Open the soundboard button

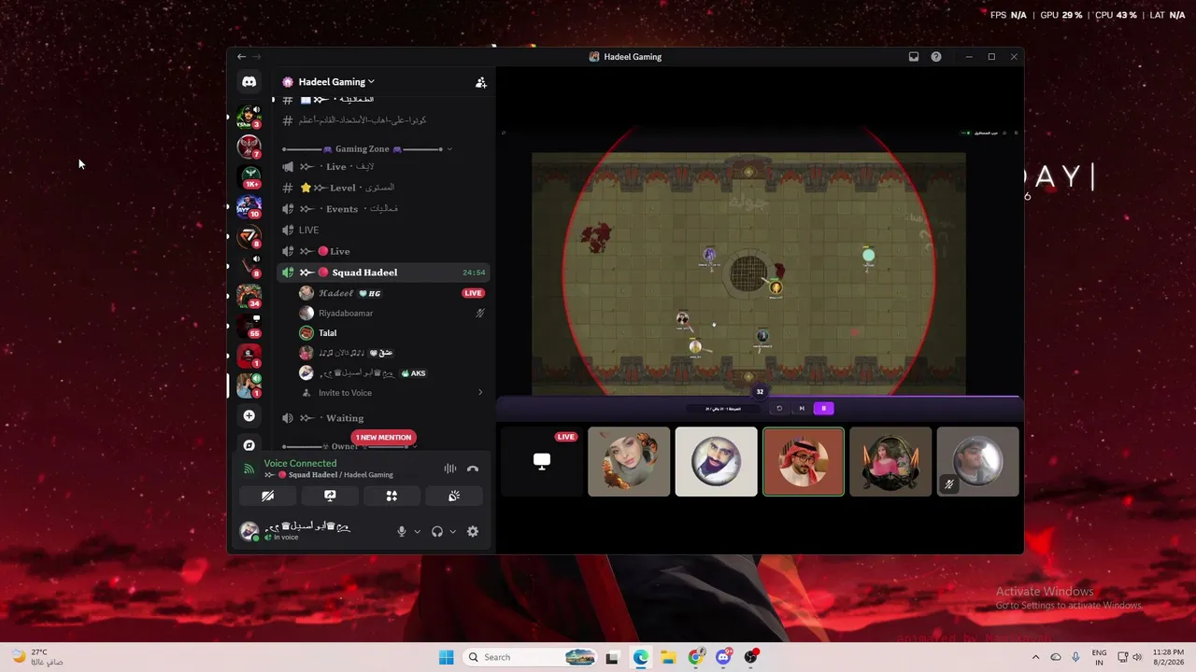[454, 496]
